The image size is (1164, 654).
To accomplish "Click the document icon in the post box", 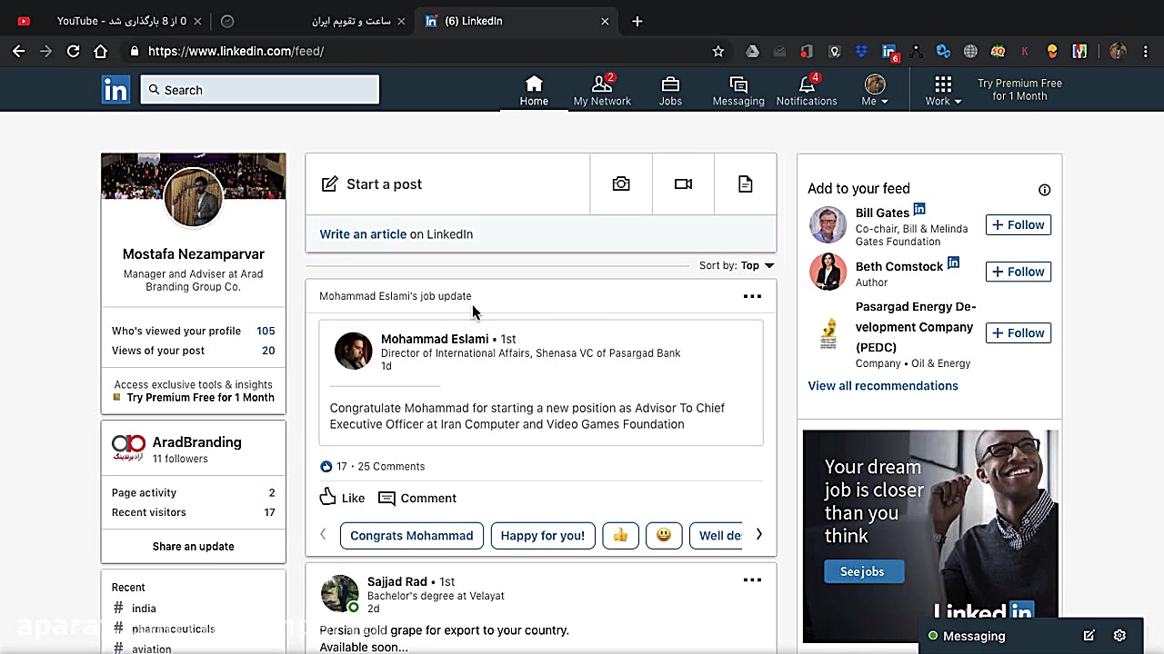I will pos(745,183).
